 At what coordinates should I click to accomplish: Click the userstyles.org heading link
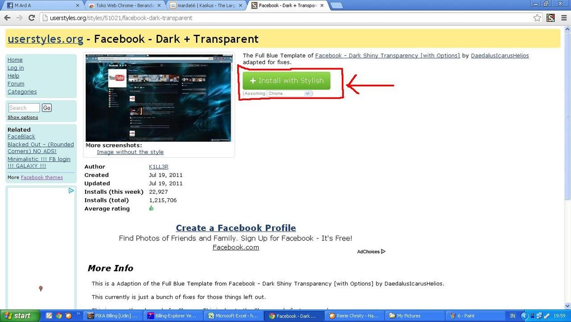click(x=46, y=39)
